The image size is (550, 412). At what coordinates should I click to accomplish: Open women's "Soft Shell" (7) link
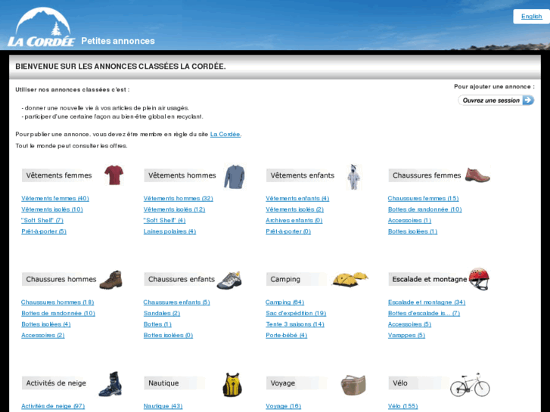[x=42, y=220]
